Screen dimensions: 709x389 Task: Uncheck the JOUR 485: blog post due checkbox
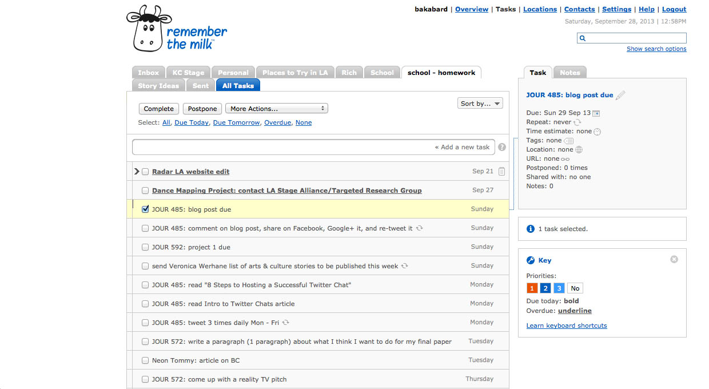point(145,209)
